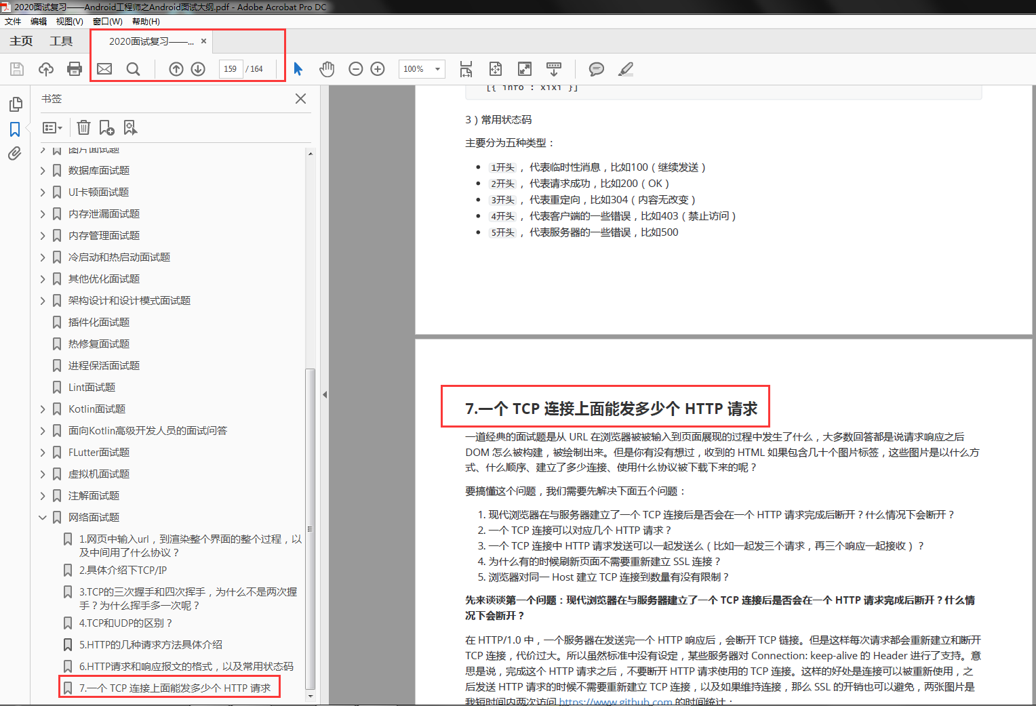Open the 帮助(H) menu
This screenshot has width=1036, height=706.
click(x=146, y=22)
